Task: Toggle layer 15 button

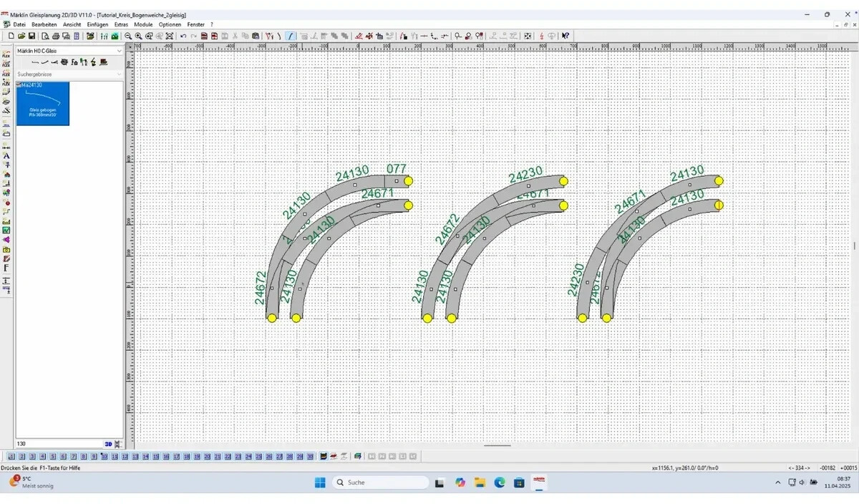Action: (x=156, y=456)
